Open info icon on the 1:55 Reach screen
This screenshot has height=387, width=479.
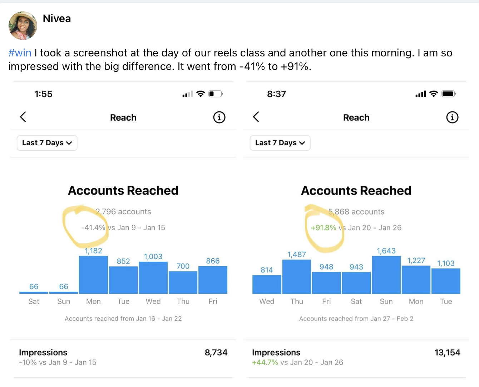click(219, 117)
